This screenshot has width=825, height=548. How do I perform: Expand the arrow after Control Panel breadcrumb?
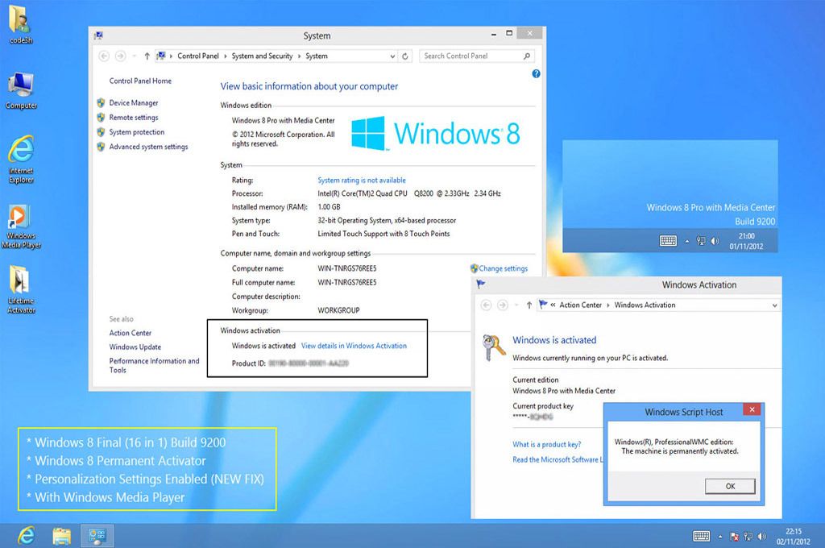pyautogui.click(x=226, y=56)
